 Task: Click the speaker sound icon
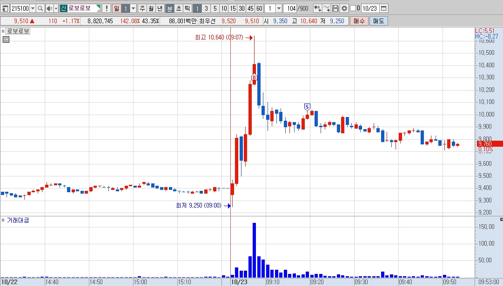(49, 8)
